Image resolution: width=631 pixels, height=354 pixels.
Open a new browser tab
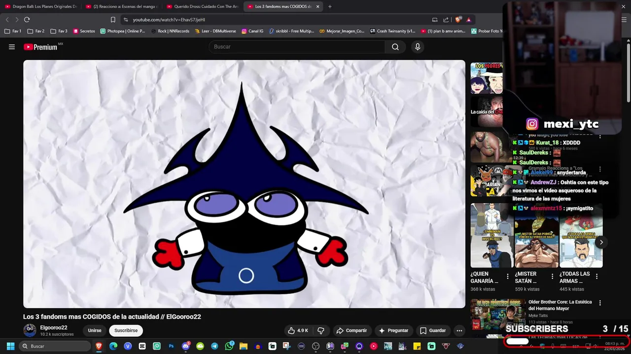330,6
